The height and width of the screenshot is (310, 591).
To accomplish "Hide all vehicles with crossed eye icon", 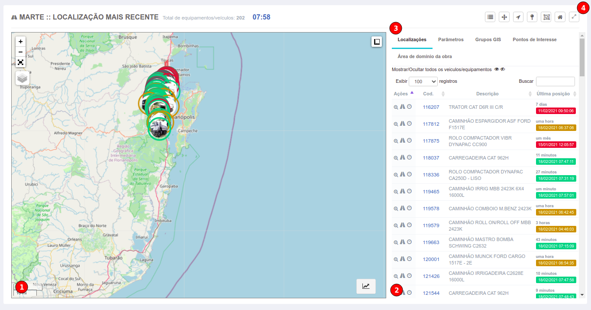I will point(503,69).
